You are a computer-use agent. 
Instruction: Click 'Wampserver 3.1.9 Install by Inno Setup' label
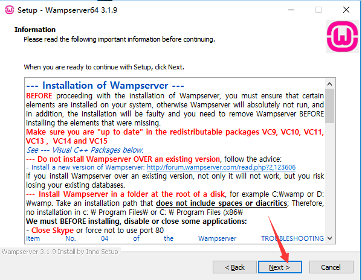(60, 252)
